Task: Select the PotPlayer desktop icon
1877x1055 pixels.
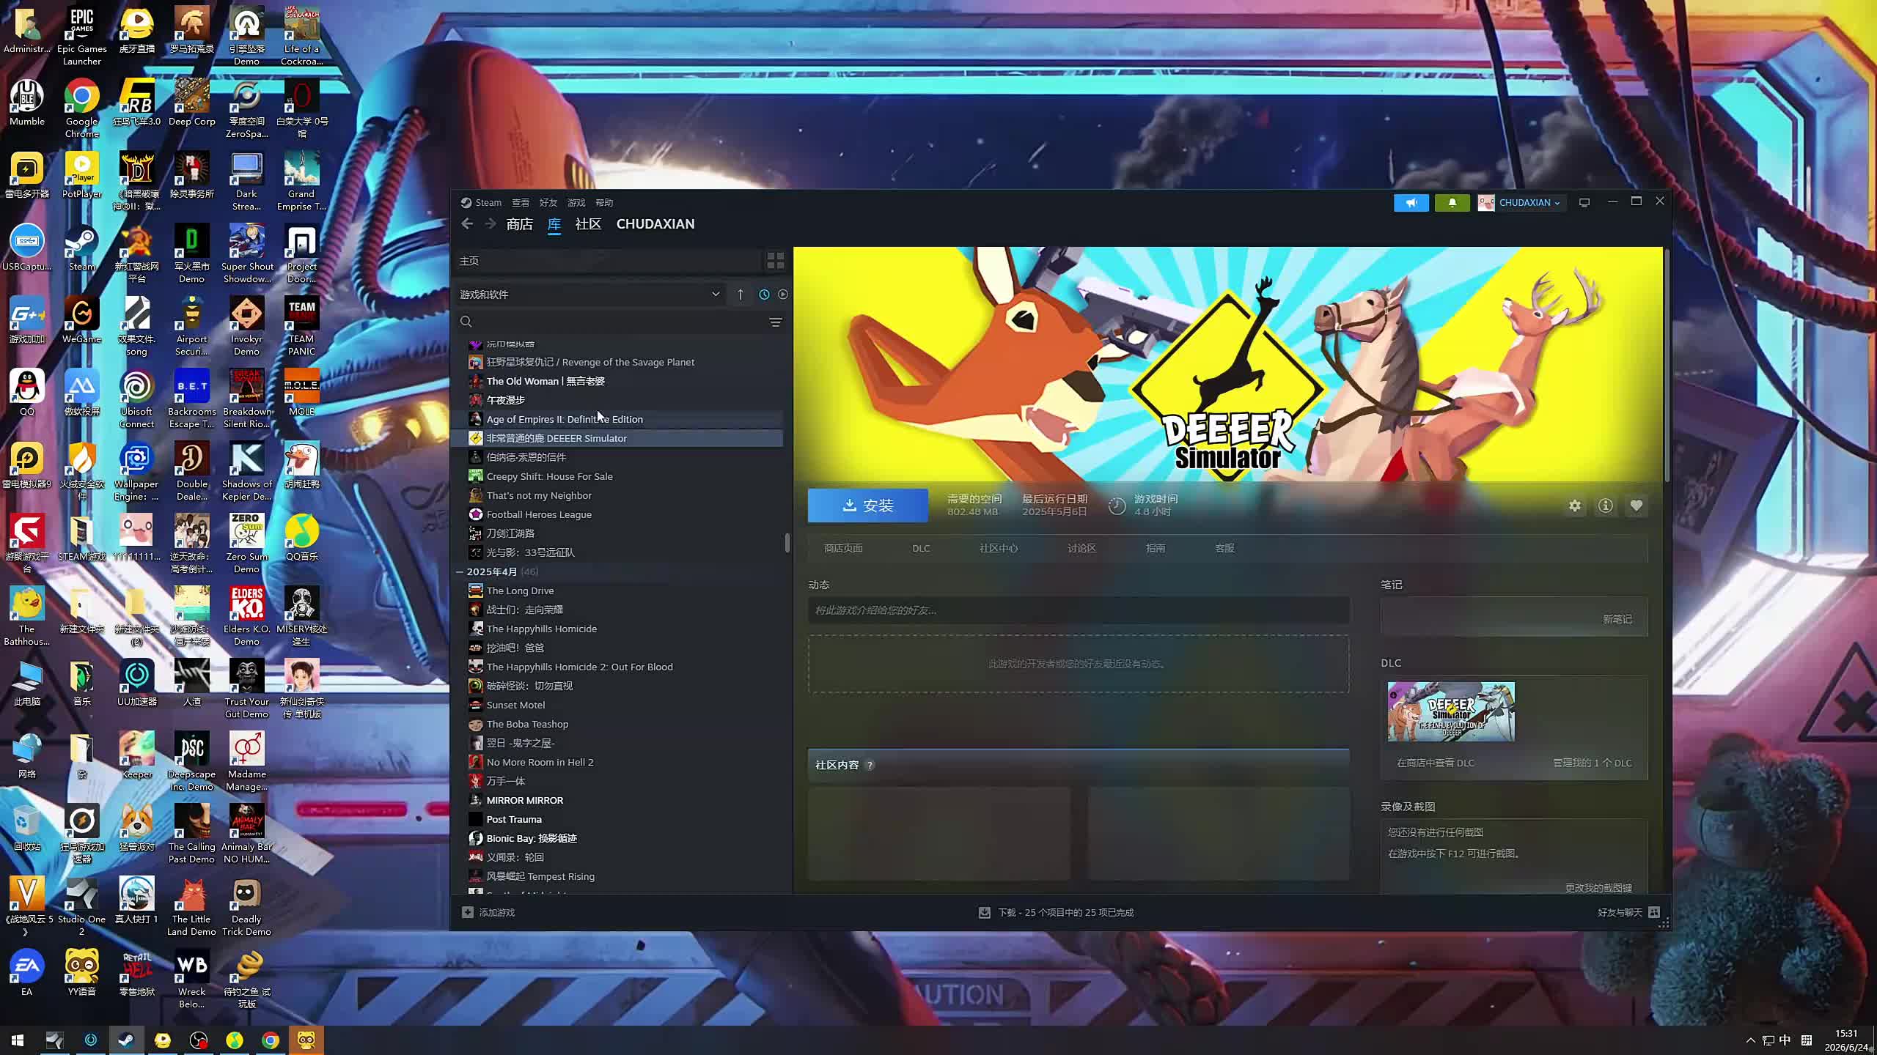Action: tap(81, 175)
